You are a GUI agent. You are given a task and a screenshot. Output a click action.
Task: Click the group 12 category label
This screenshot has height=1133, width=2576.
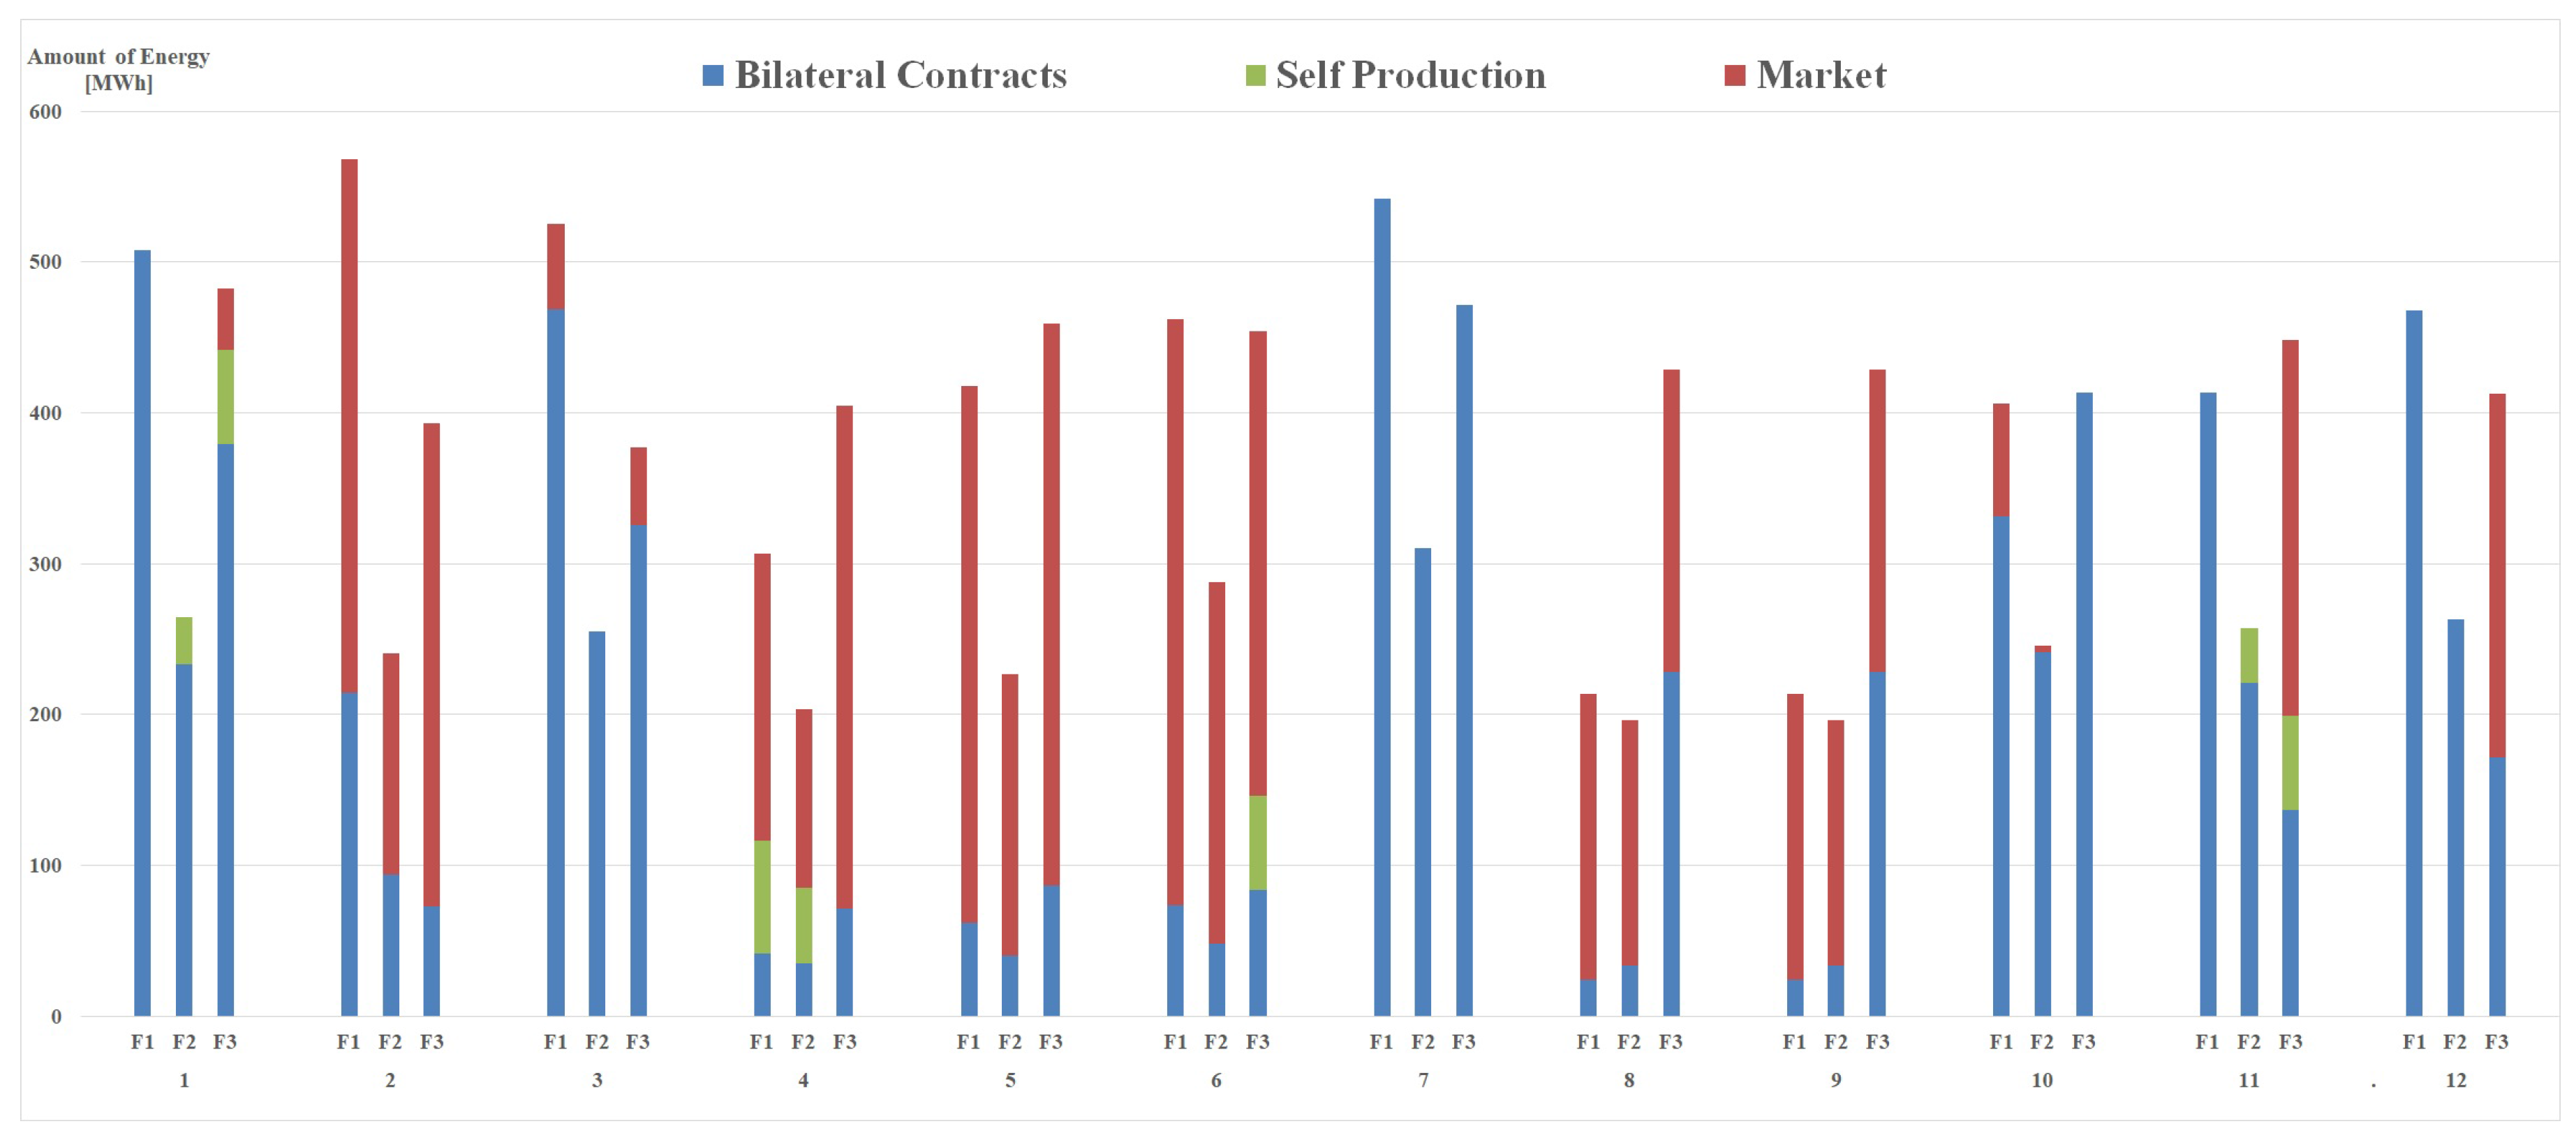point(2455,1080)
